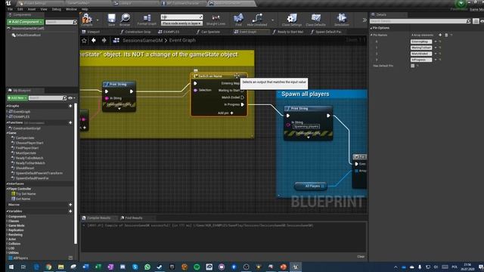Navigate forward in graph history
This screenshot has width=484, height=272.
104,40
